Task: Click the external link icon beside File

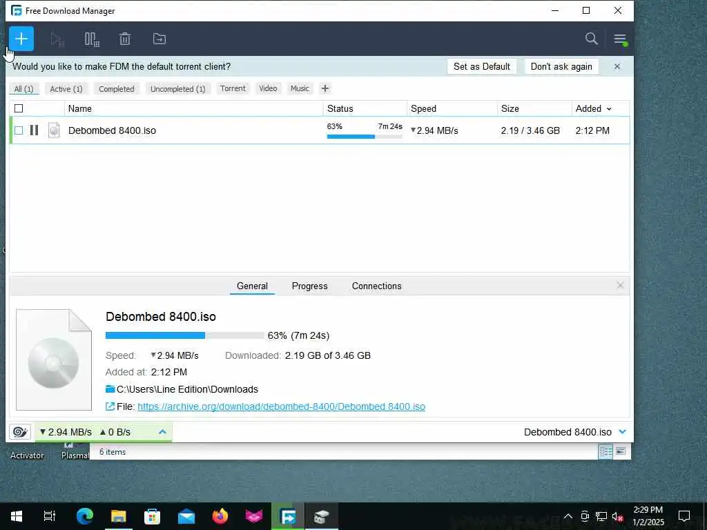Action: 110,406
